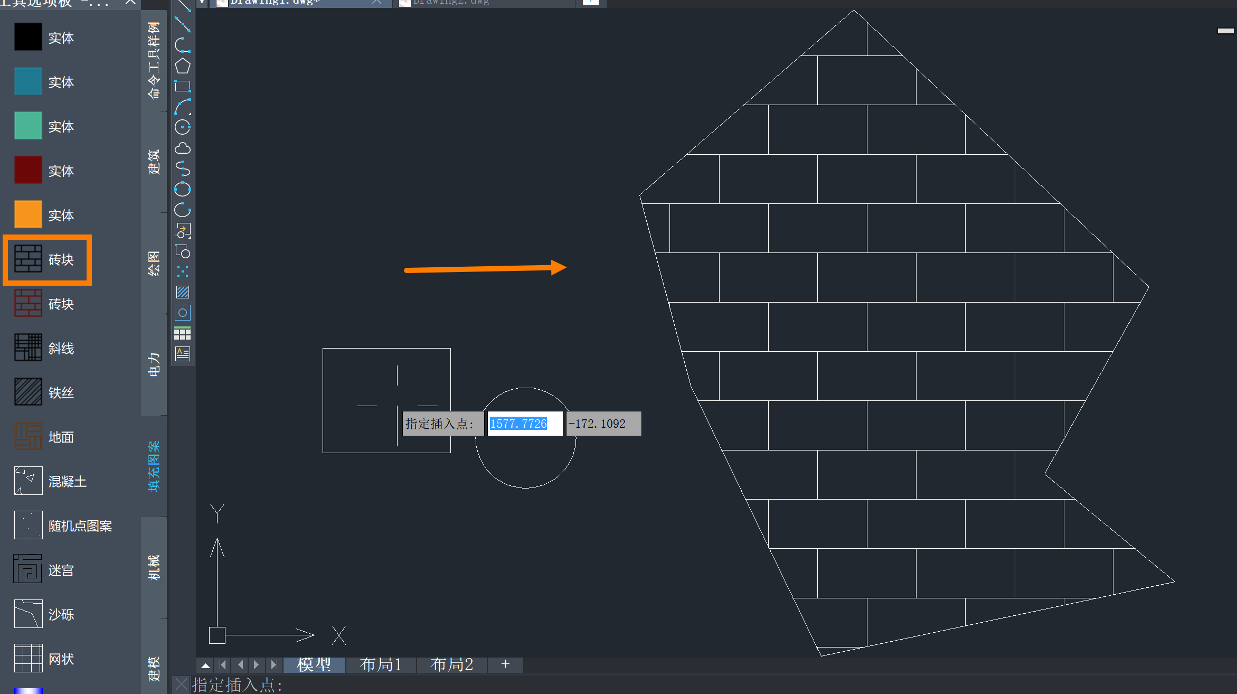Open the 机械 palette tab
The height and width of the screenshot is (694, 1237).
[x=154, y=567]
